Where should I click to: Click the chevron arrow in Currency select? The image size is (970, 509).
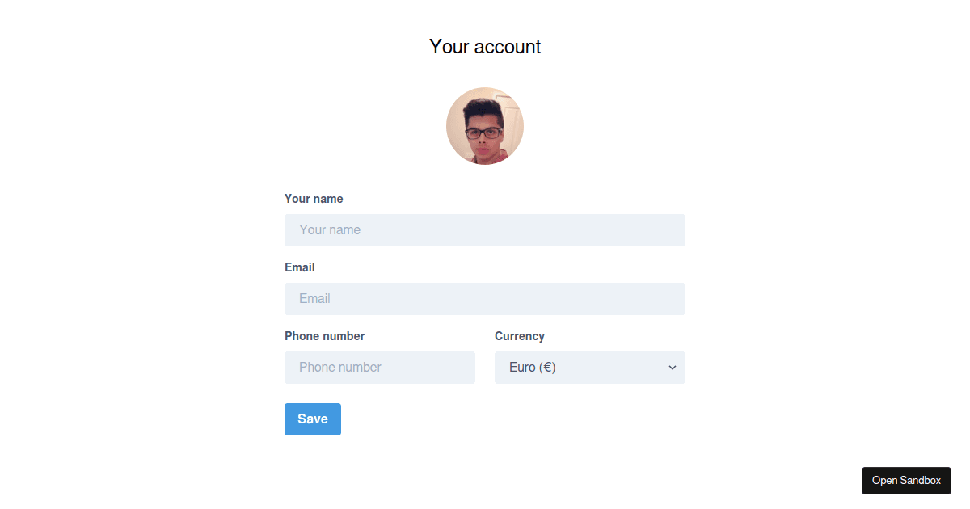pyautogui.click(x=672, y=368)
